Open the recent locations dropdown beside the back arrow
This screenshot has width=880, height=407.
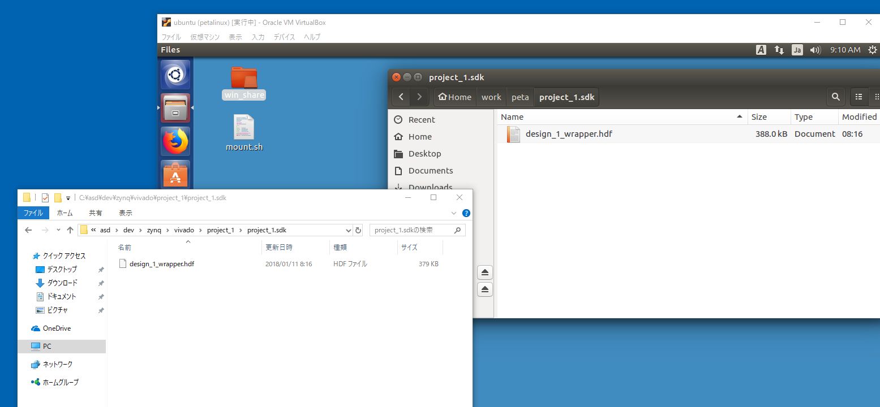pyautogui.click(x=58, y=230)
